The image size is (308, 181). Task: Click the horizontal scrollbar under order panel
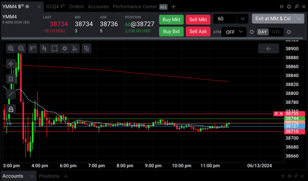pos(152,38)
